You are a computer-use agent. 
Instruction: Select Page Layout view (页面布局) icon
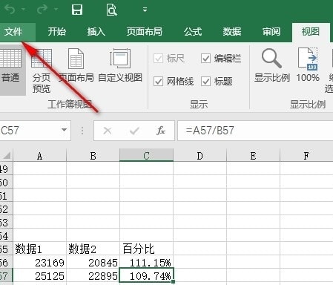pyautogui.click(x=76, y=65)
